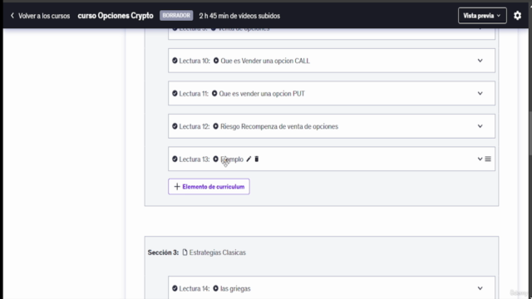Select the las griegas lecture title

tap(235, 289)
